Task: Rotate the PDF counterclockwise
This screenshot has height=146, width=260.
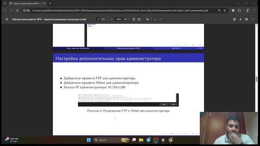Action: 139,19
